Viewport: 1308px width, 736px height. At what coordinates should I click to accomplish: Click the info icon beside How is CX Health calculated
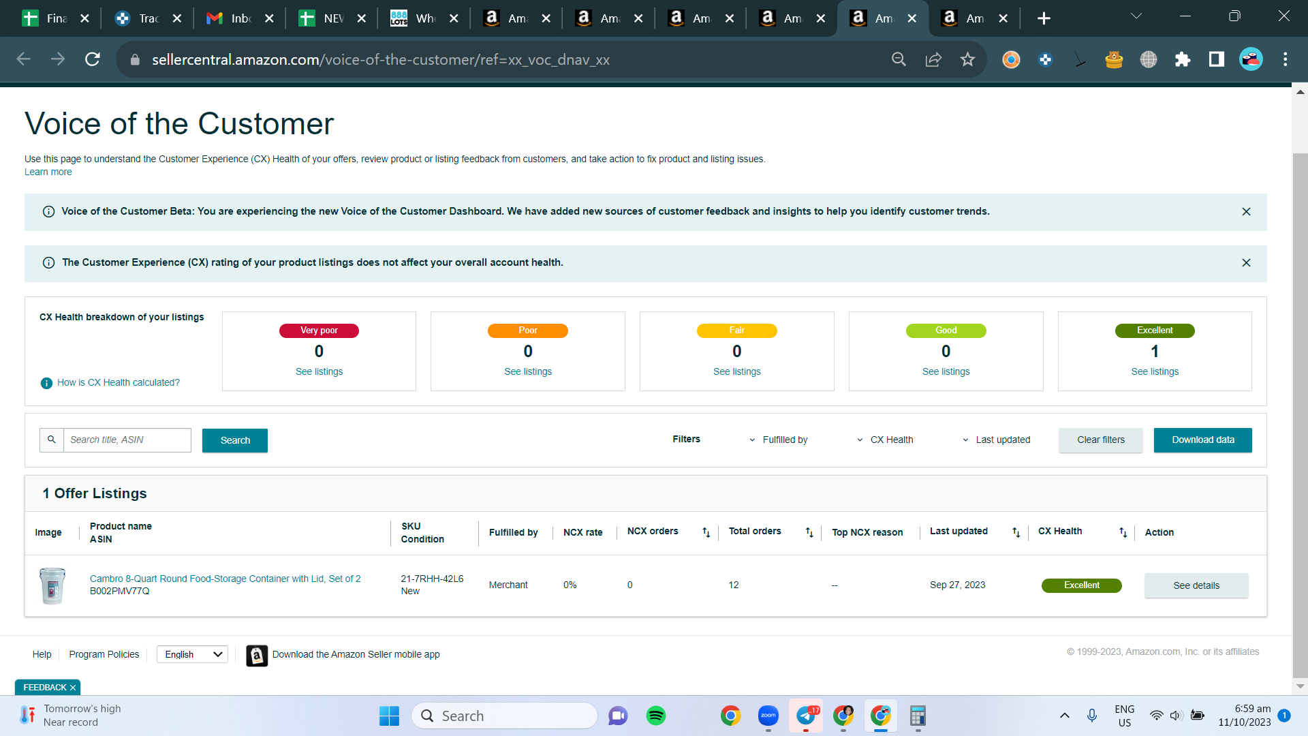pos(46,383)
